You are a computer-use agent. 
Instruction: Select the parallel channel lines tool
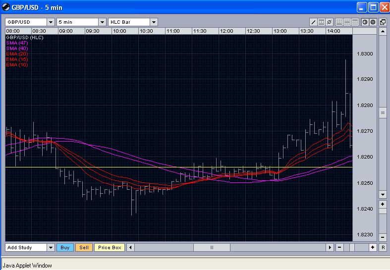pos(321,22)
